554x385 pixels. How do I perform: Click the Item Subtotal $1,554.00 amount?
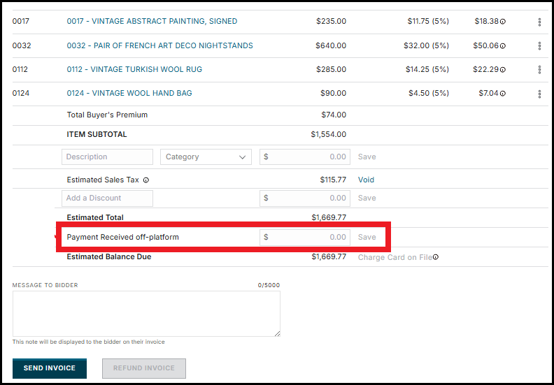329,134
